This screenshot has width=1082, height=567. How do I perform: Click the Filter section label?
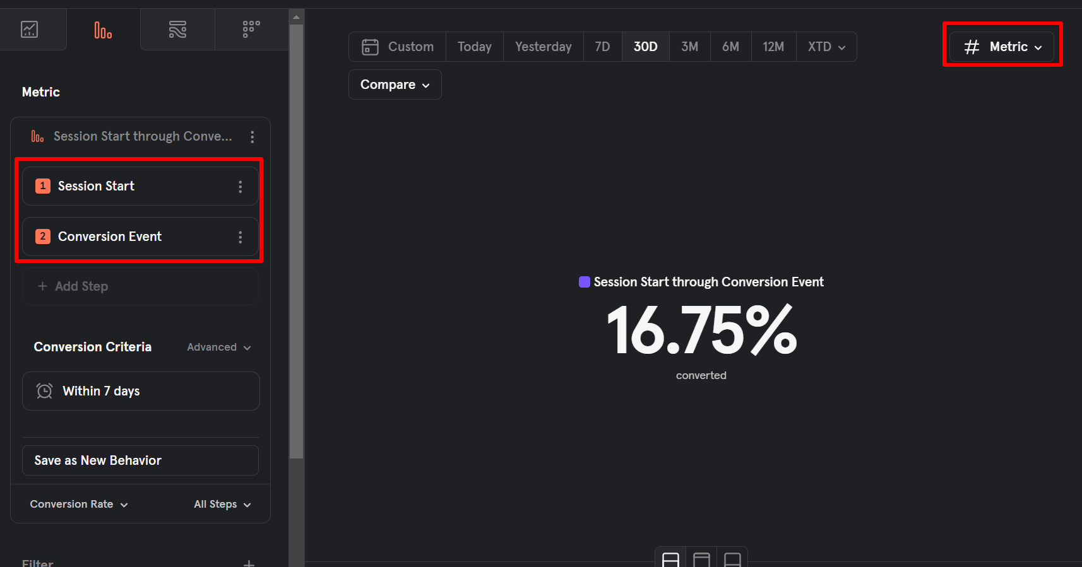(38, 563)
